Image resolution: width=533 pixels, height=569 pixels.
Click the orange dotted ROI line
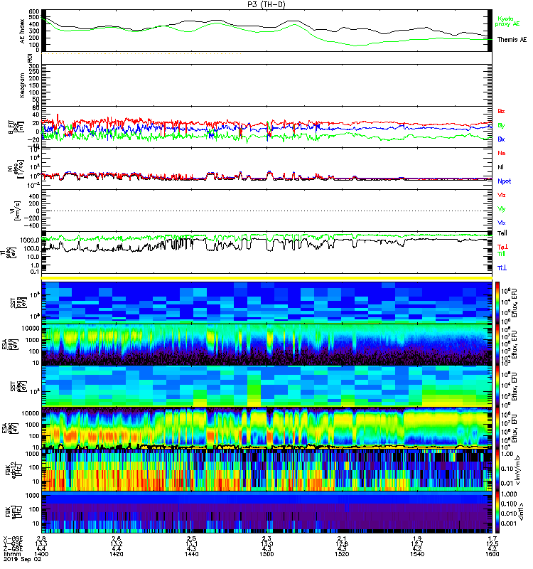[x=141, y=54]
